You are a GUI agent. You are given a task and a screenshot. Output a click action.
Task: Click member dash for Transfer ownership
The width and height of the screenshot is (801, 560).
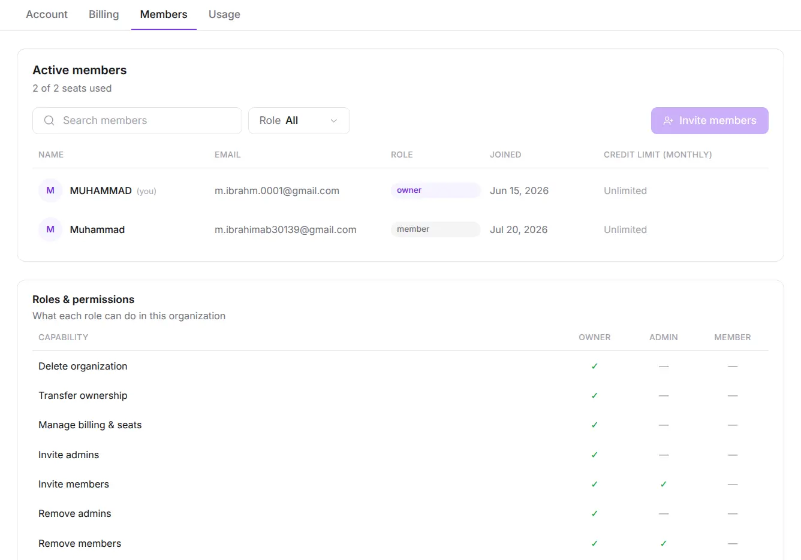click(733, 395)
